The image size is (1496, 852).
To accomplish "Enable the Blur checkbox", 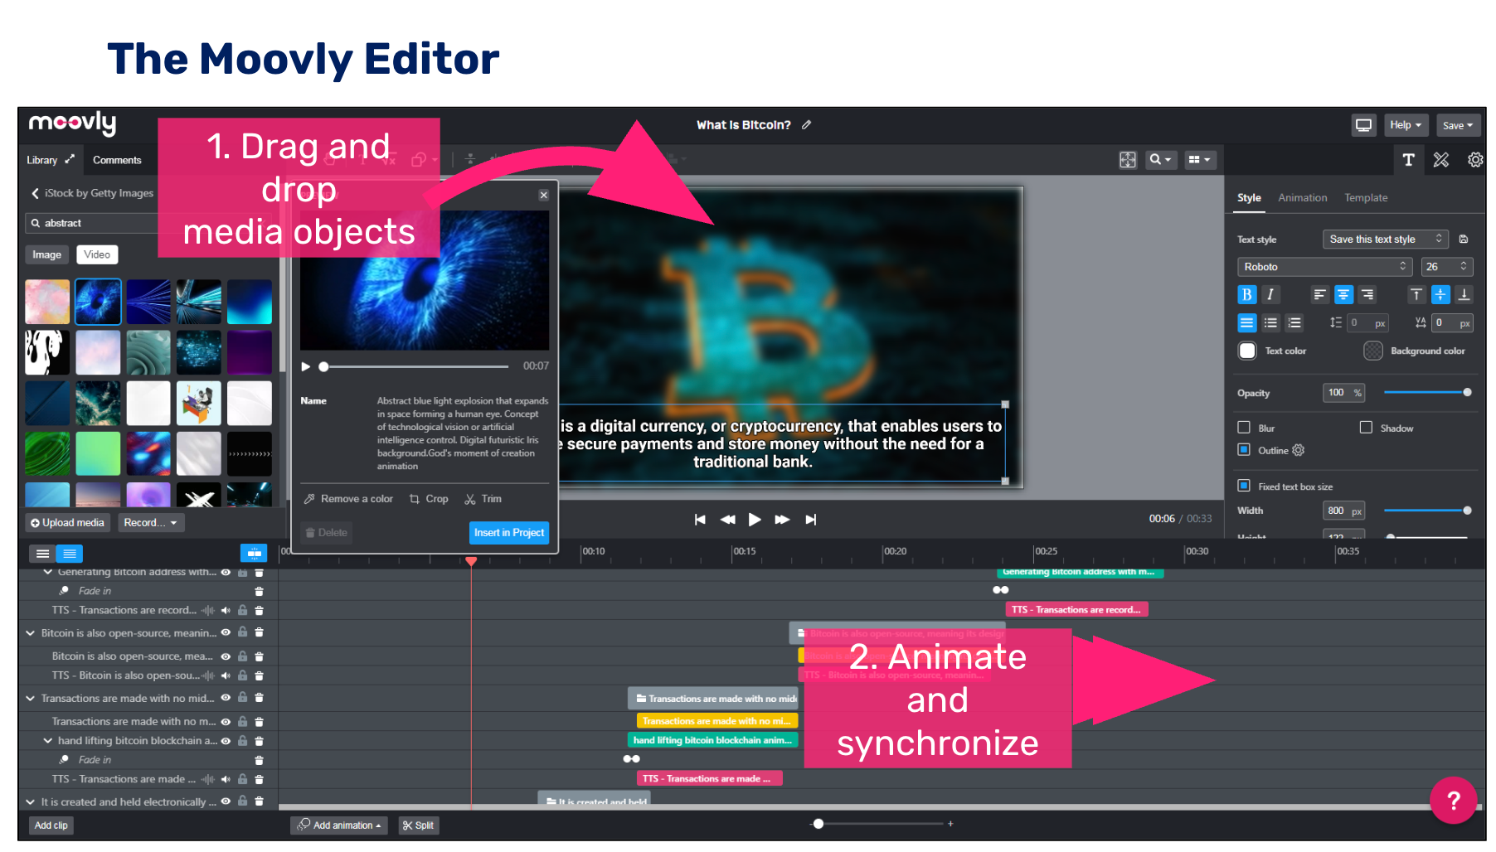I will (1244, 428).
